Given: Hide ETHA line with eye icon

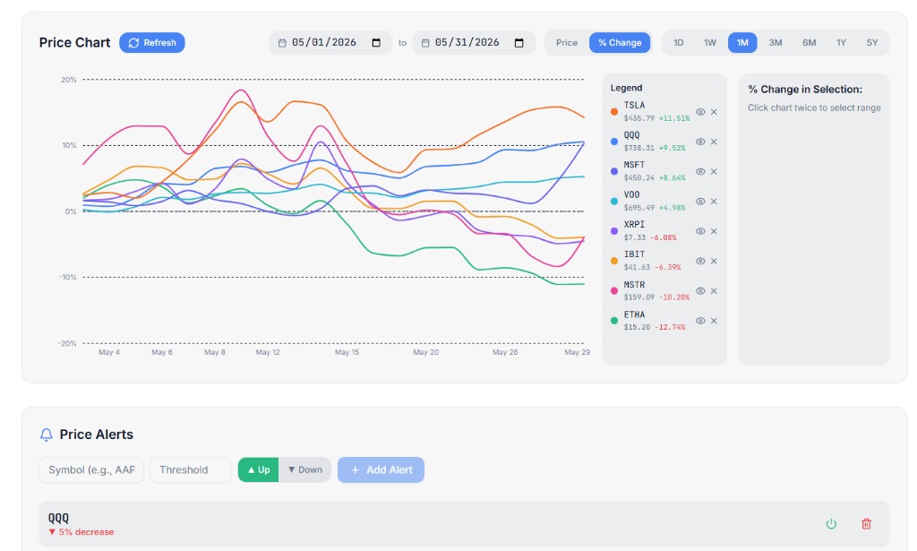Looking at the screenshot, I should (700, 321).
